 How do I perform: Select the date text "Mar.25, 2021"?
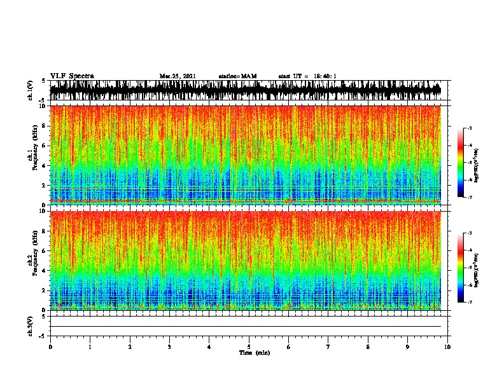pyautogui.click(x=178, y=76)
